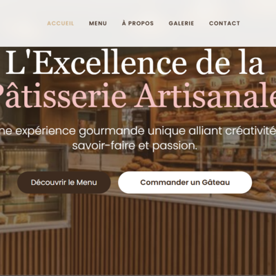This screenshot has width=276, height=276.
Task: Visit the Galerie navigation link
Action: (x=181, y=23)
